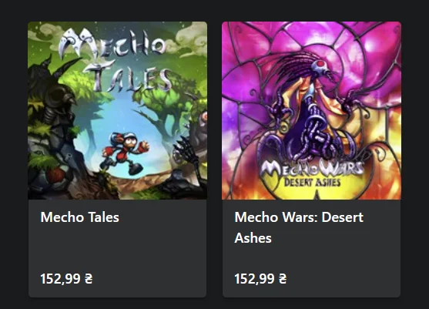The image size is (429, 309).
Task: Select the 152,99 ₴ price under Mecho Wars
Action: pyautogui.click(x=260, y=279)
